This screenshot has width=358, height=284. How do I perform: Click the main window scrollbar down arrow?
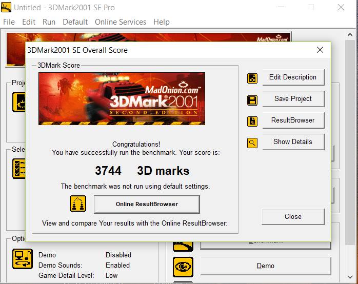pos(350,277)
